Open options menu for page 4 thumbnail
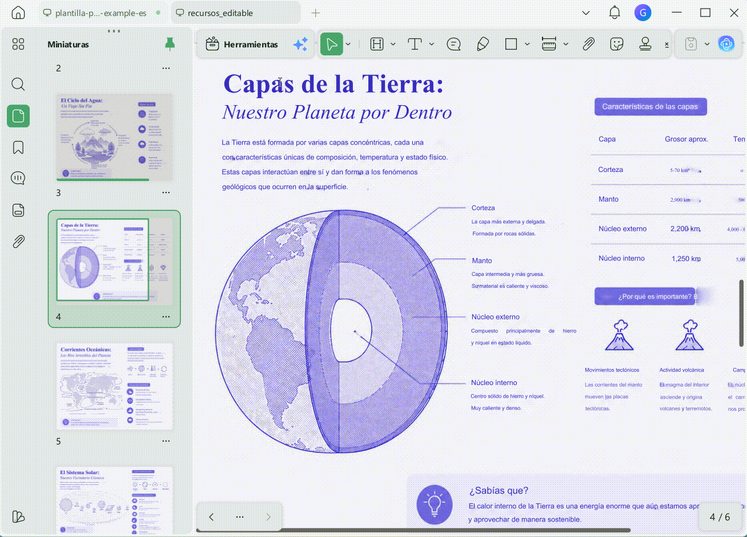This screenshot has height=537, width=747. pyautogui.click(x=166, y=316)
